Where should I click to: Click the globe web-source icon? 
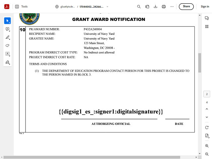tap(57, 7)
